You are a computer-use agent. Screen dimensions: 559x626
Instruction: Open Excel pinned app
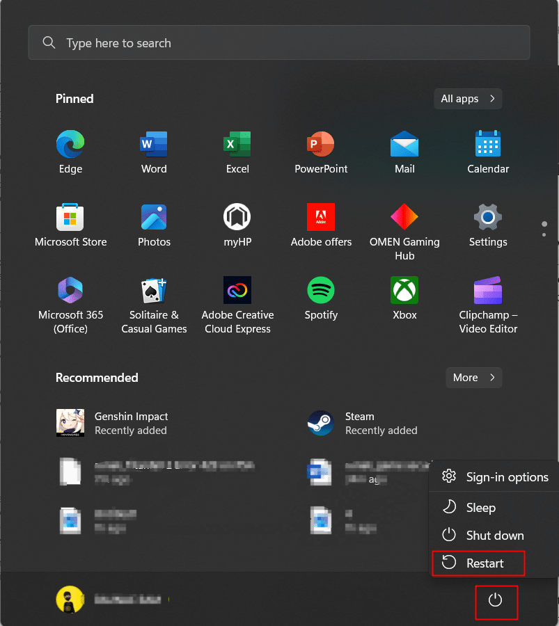237,152
